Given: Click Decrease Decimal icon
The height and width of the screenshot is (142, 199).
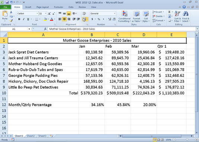Looking at the screenshot, I should [114, 19].
